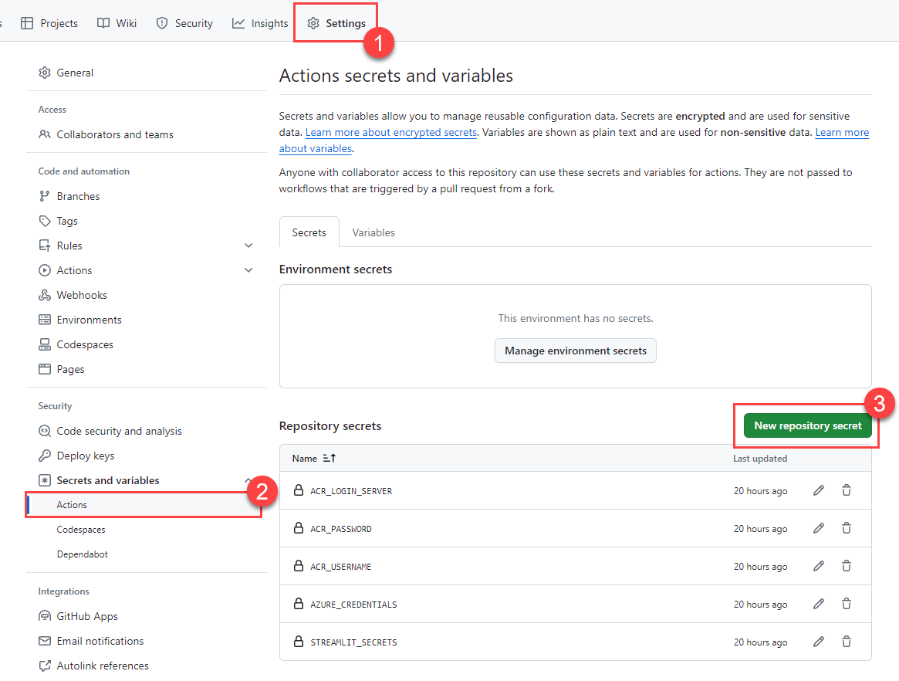Click Manage environment secrets
899x681 pixels.
[x=575, y=351]
